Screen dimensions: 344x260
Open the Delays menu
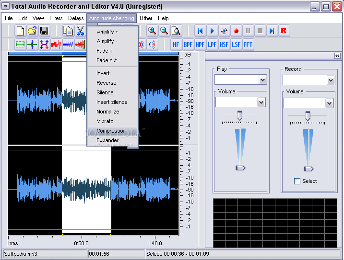(76, 18)
